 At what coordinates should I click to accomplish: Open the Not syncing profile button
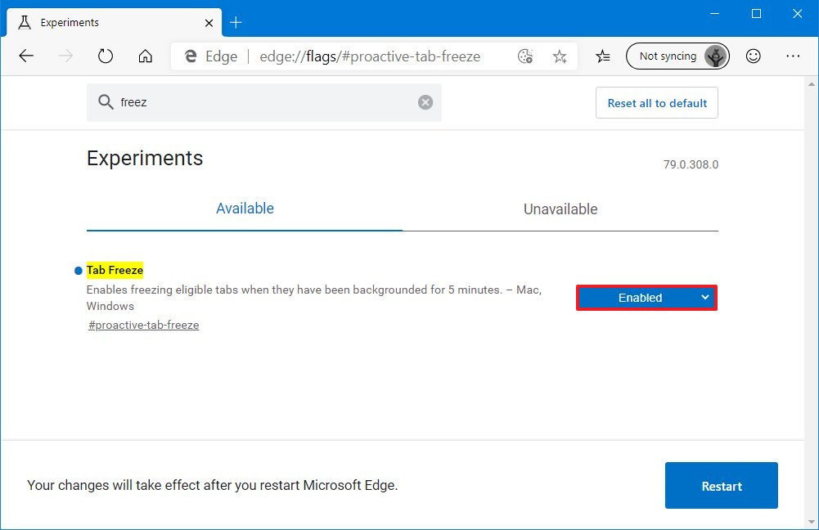tap(677, 56)
